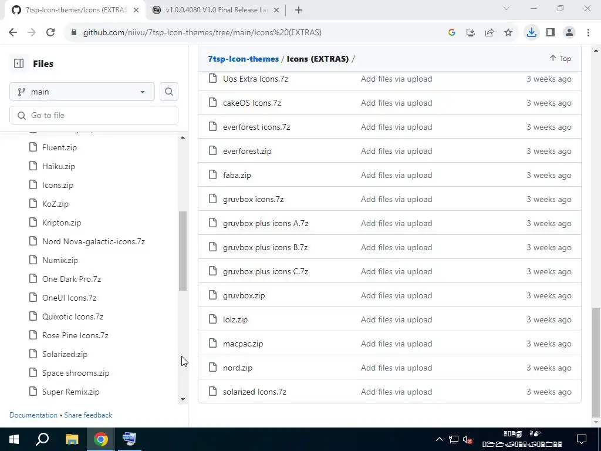Click file tree scrollbar down arrow

click(x=183, y=399)
